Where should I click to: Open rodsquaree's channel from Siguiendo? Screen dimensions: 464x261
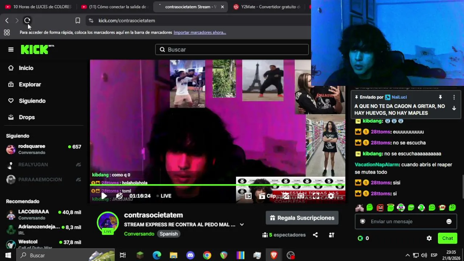click(43, 149)
